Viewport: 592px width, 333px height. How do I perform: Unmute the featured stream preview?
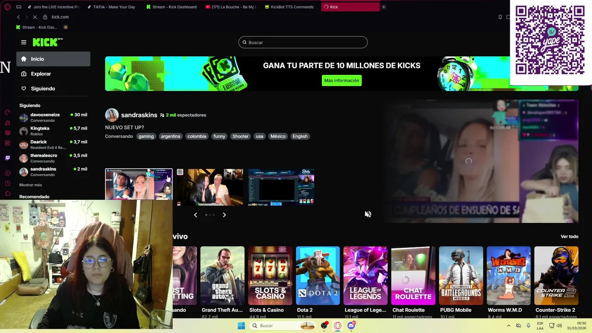[x=368, y=214]
